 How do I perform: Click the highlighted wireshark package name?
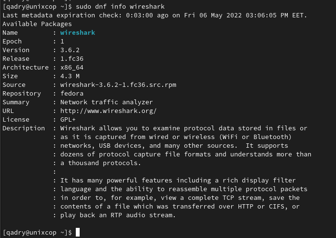[x=78, y=32]
